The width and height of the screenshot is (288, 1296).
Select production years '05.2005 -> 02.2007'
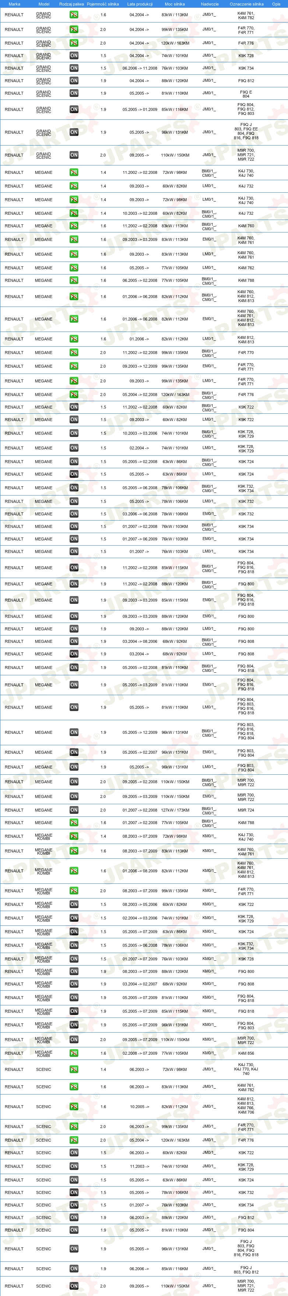click(x=140, y=753)
